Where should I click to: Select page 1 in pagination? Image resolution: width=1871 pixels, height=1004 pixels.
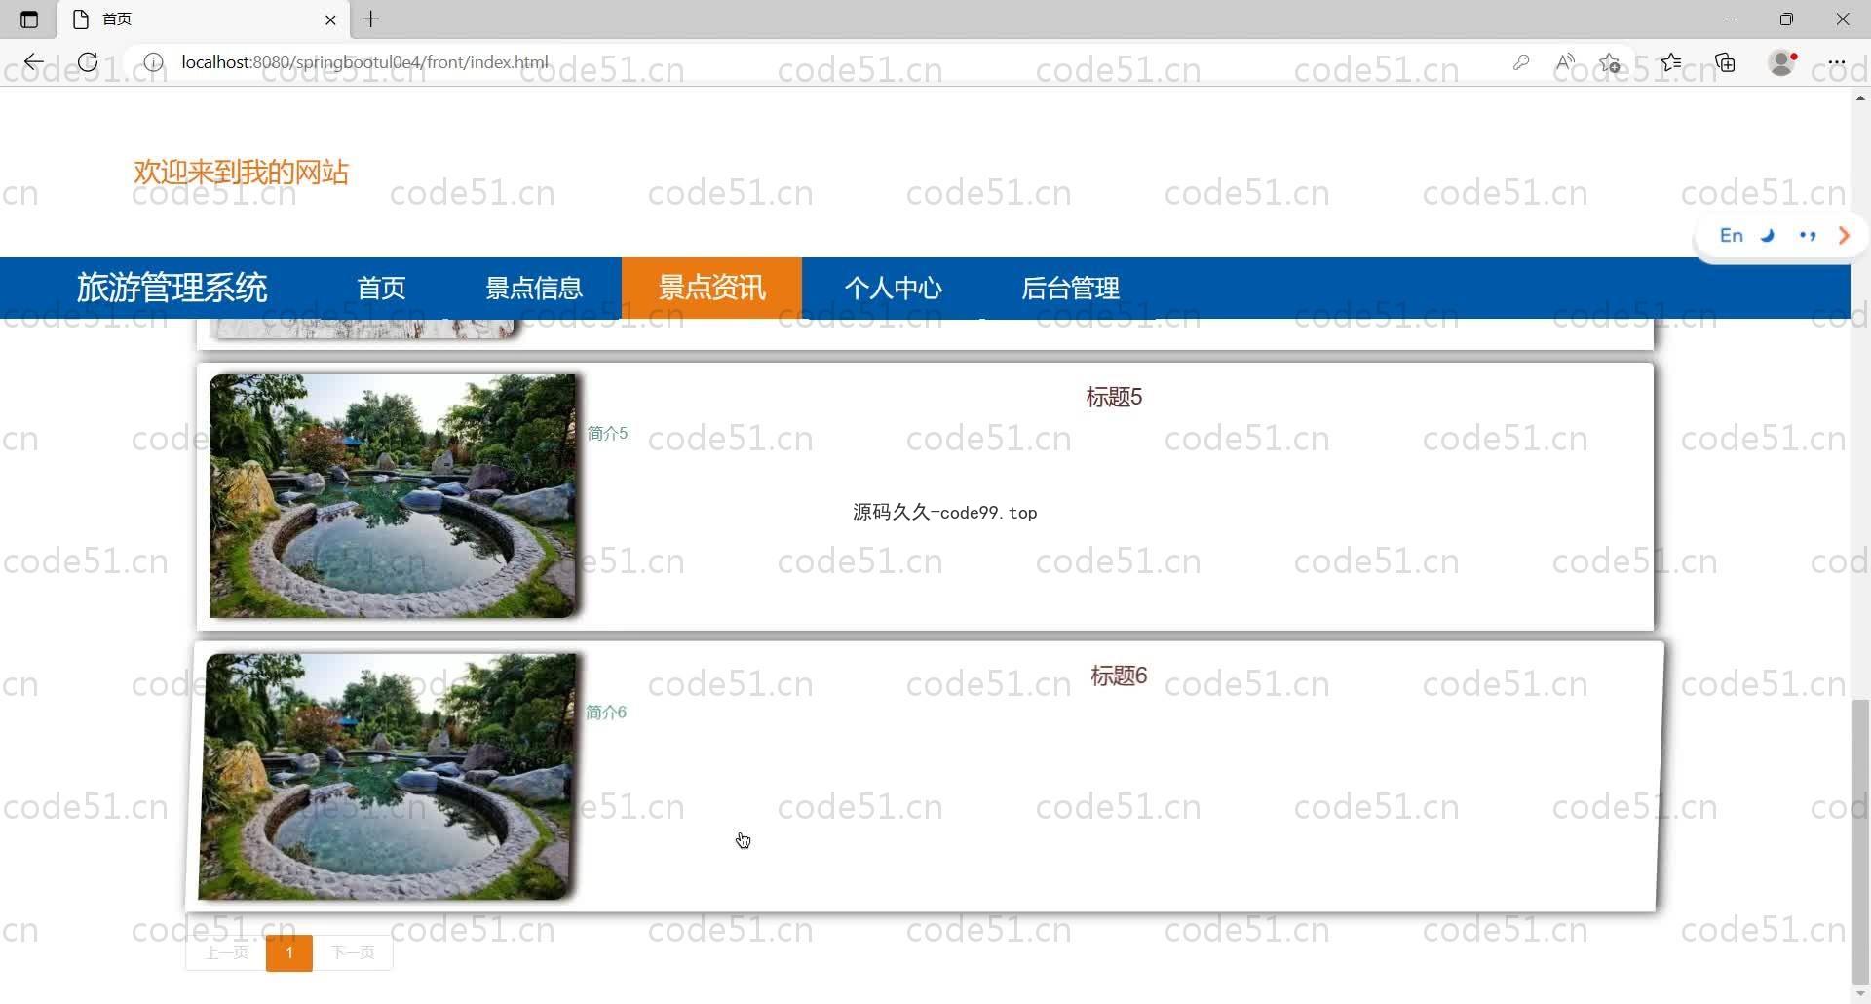[x=289, y=952]
